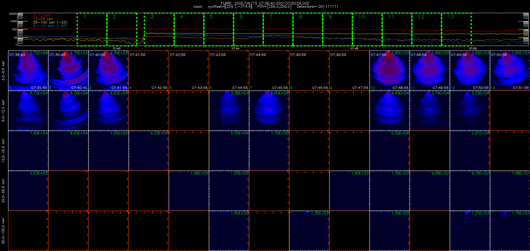Pick the 50.0-100.0 keV image labeled 1.21E+03
The height and width of the screenshot is (251, 530).
pyautogui.click(x=470, y=231)
